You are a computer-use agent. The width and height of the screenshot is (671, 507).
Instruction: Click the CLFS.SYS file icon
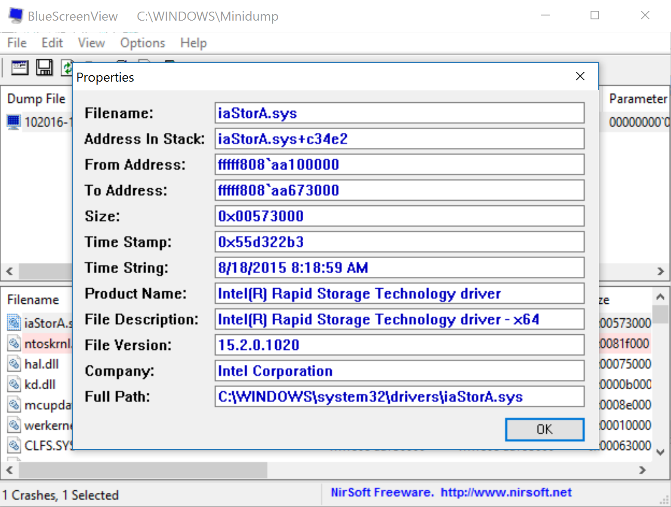[x=14, y=445]
